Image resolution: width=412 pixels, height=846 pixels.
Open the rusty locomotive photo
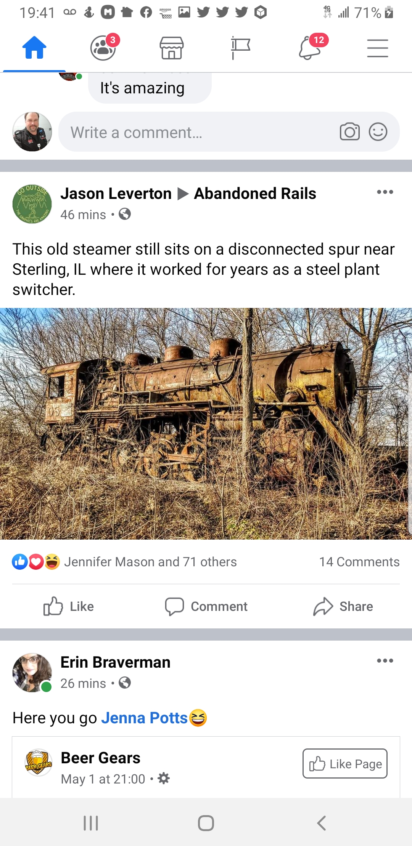click(x=206, y=423)
